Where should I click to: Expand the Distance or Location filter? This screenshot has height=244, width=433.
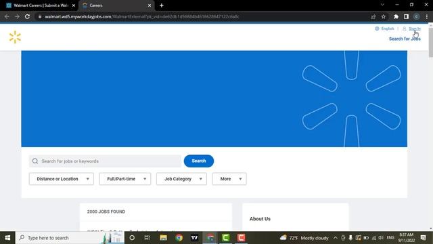click(x=62, y=179)
